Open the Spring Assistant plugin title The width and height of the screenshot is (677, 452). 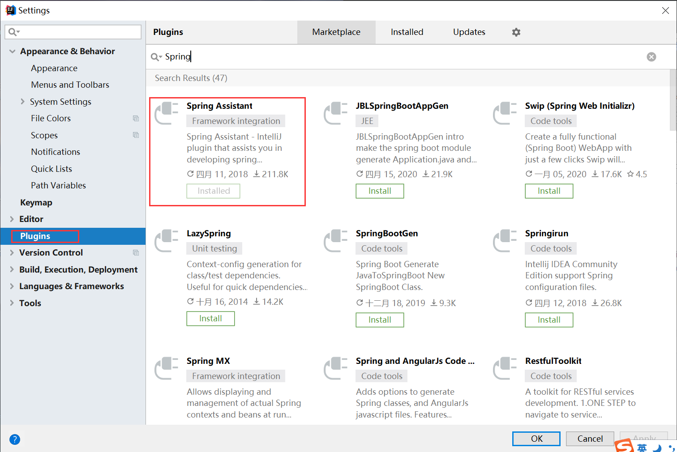tap(219, 106)
